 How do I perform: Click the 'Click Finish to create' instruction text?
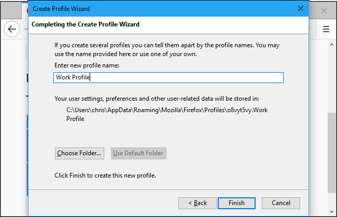click(105, 175)
